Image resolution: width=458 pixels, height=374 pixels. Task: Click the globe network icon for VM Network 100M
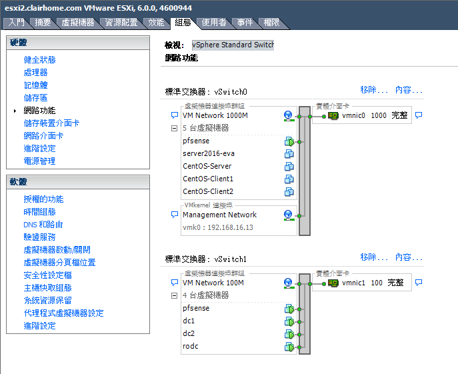pos(289,283)
